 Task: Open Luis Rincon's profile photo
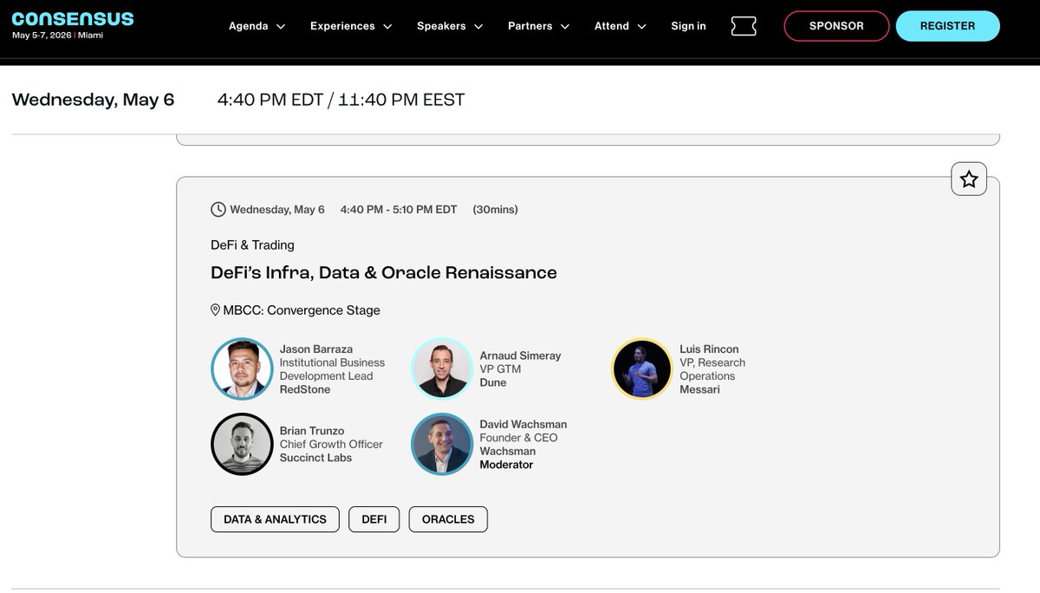point(641,368)
